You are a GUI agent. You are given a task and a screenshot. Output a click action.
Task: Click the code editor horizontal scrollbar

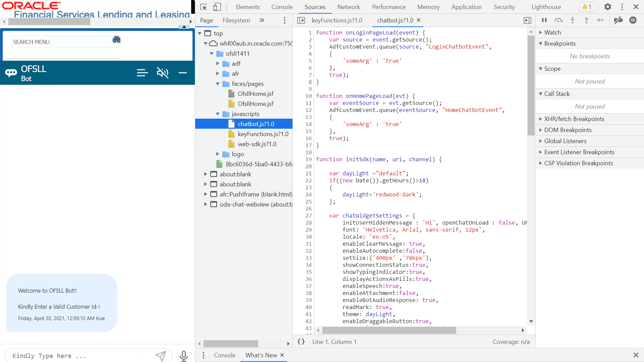pyautogui.click(x=389, y=330)
